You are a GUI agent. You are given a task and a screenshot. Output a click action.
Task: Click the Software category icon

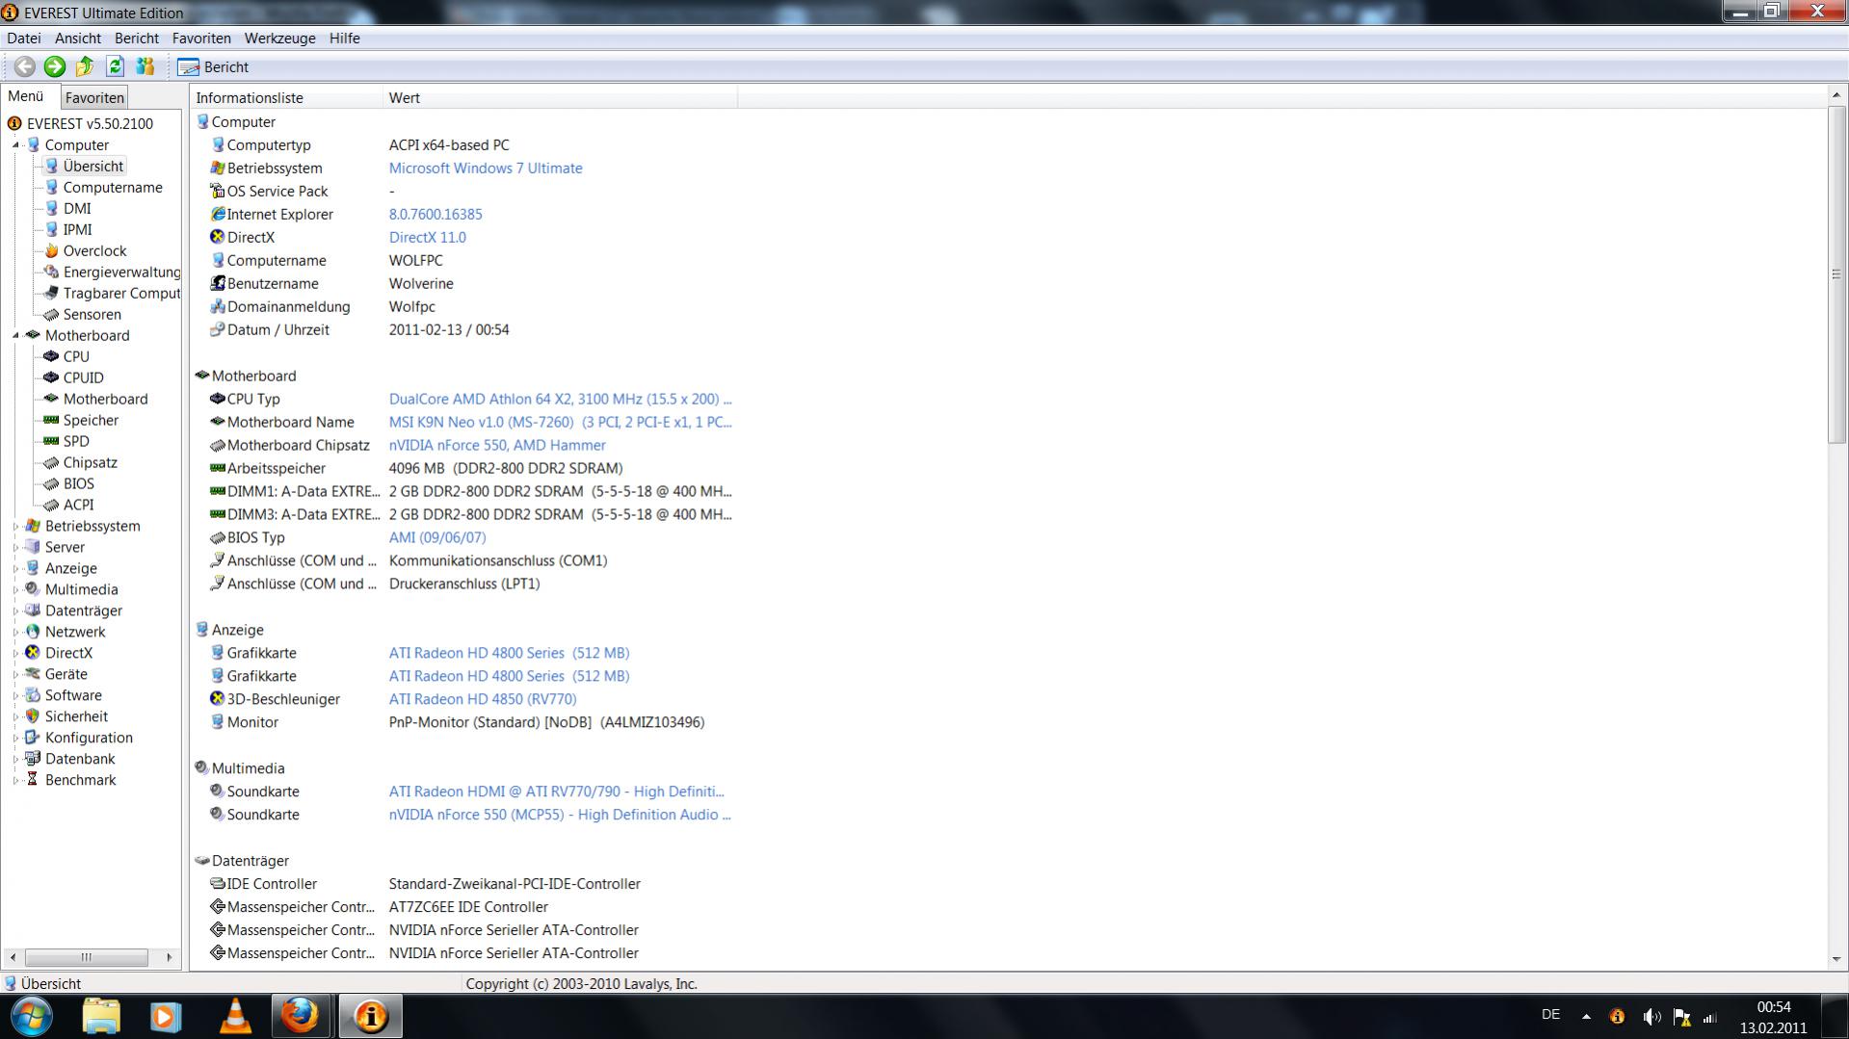[33, 695]
